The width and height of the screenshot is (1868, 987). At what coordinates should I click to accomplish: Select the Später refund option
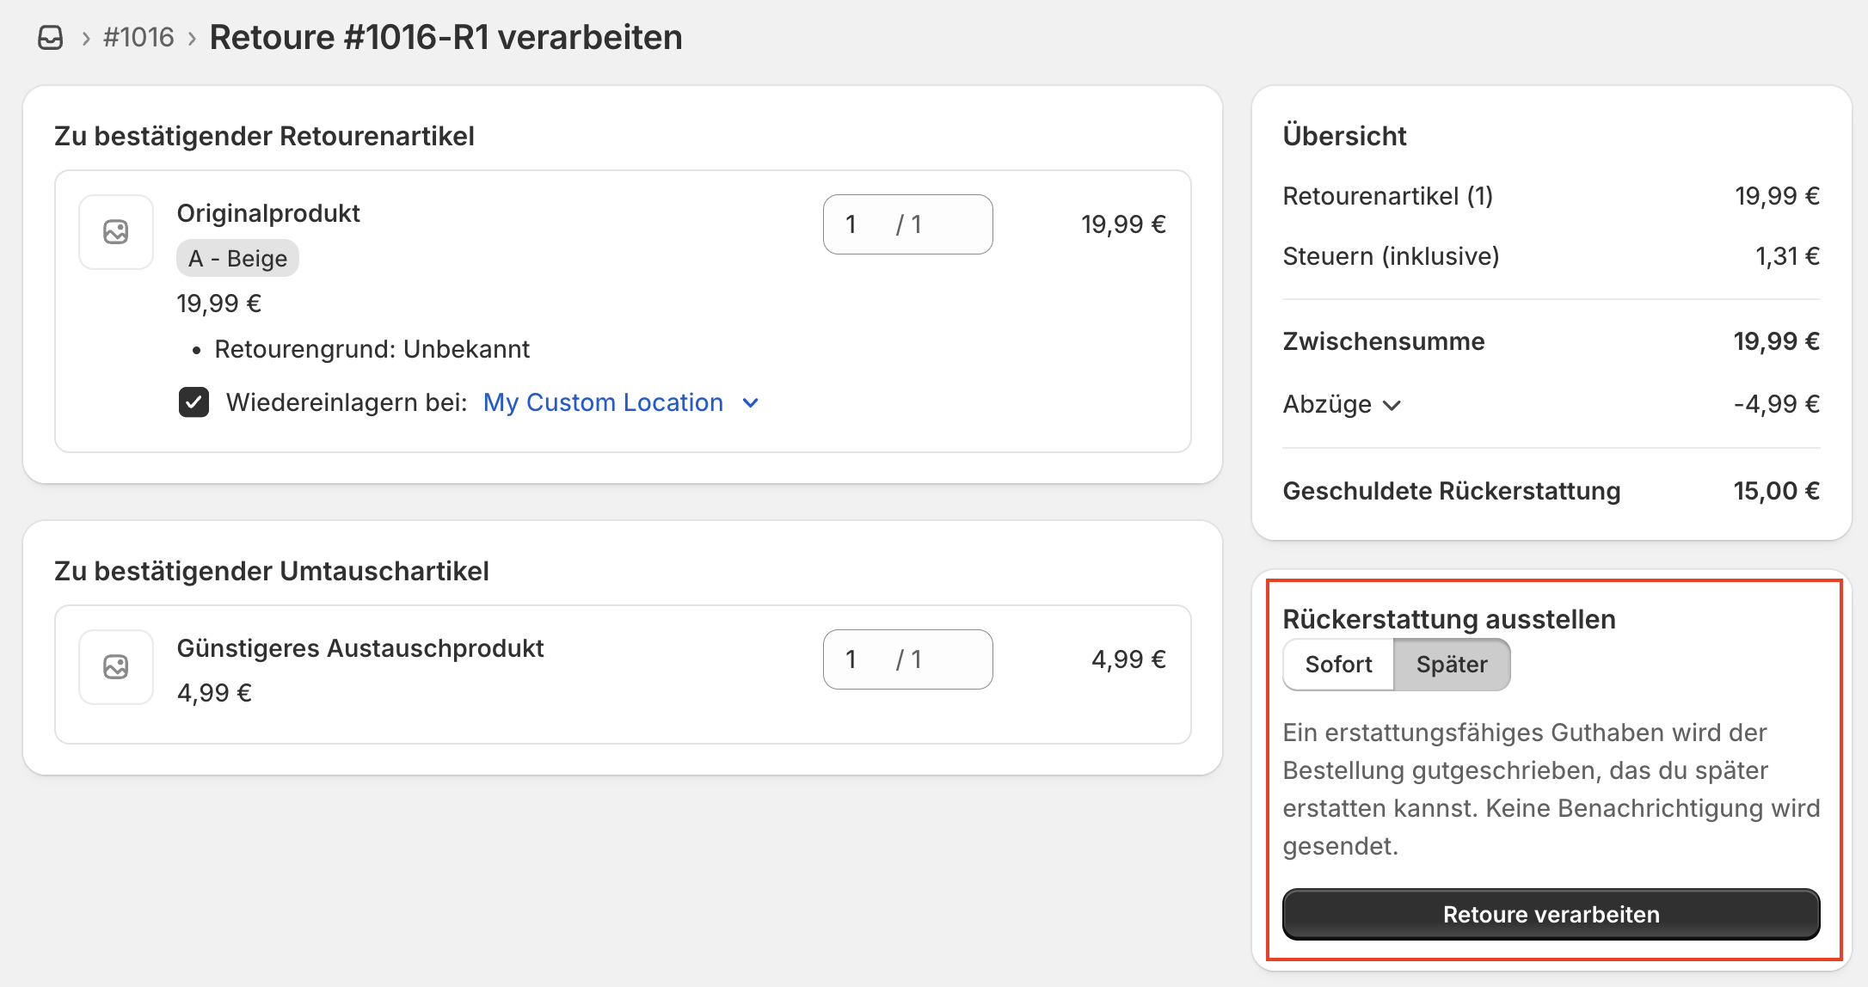point(1452,665)
